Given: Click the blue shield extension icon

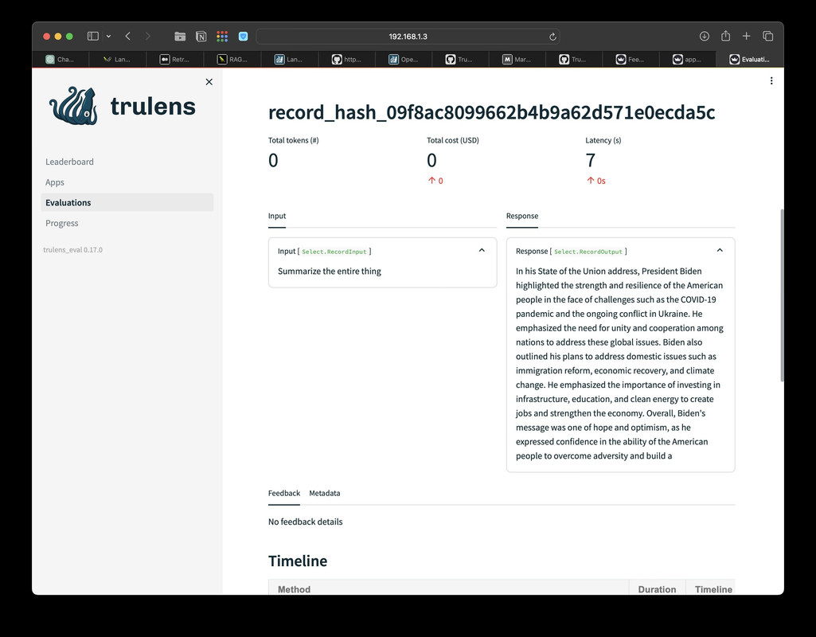Looking at the screenshot, I should (243, 37).
